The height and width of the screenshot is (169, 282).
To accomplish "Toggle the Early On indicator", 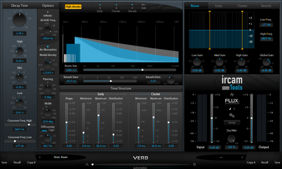I will click(x=100, y=5).
